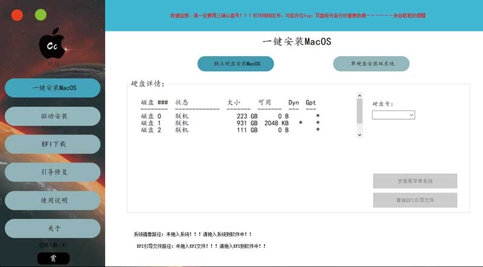
Task: Click the EFI引导文件路径 status line
Action: click(201, 246)
